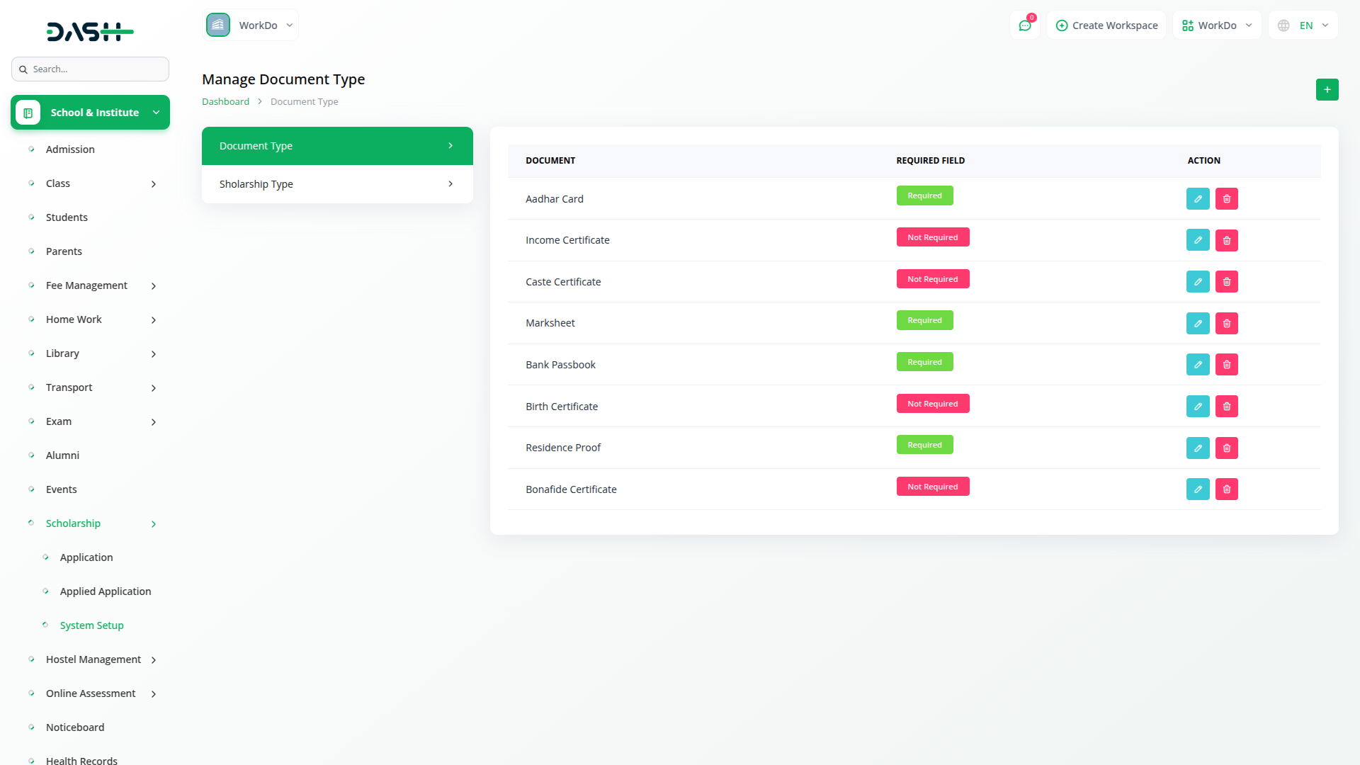Click Create Workspace button
Screen dimensions: 1360x765
pyautogui.click(x=1106, y=25)
